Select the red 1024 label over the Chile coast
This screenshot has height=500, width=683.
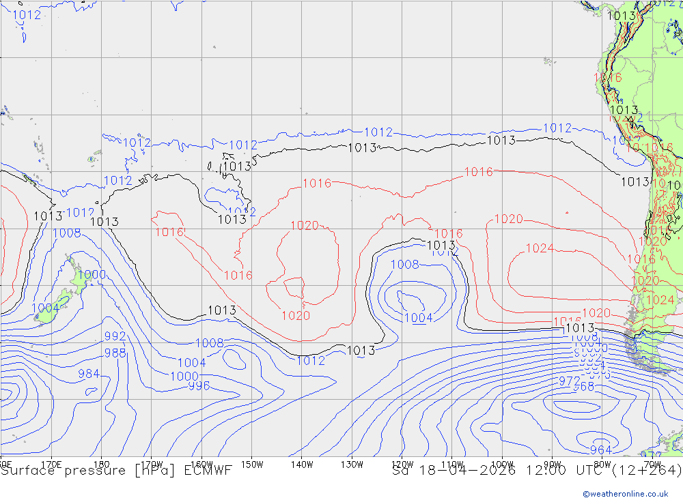point(660,300)
